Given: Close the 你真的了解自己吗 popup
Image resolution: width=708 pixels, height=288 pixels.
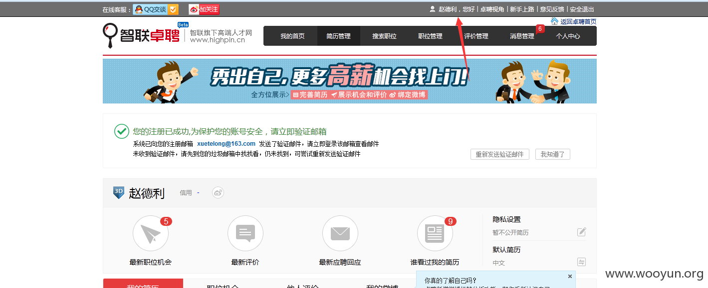Looking at the screenshot, I should (570, 276).
